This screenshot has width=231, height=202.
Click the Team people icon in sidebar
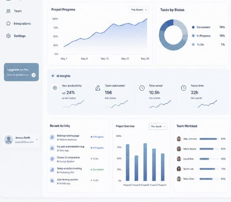tap(8, 11)
